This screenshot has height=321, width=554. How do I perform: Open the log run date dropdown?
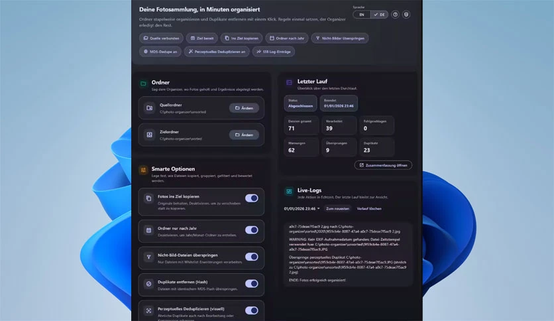tap(302, 208)
